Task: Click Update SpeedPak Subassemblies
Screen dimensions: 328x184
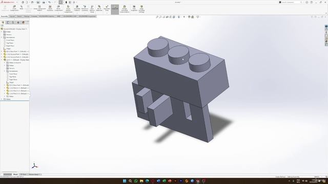Action: tap(125, 9)
